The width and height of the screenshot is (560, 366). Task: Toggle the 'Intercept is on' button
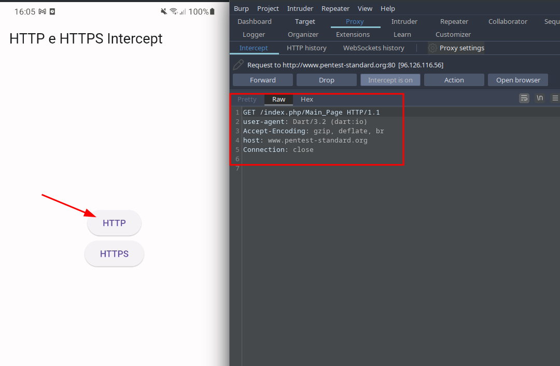(x=390, y=80)
